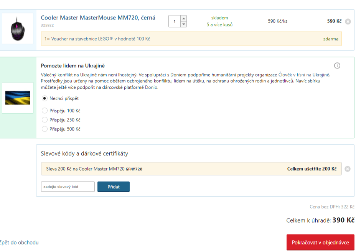Click the '5 a více kusů' availability text
356x251 pixels.
pos(219,24)
